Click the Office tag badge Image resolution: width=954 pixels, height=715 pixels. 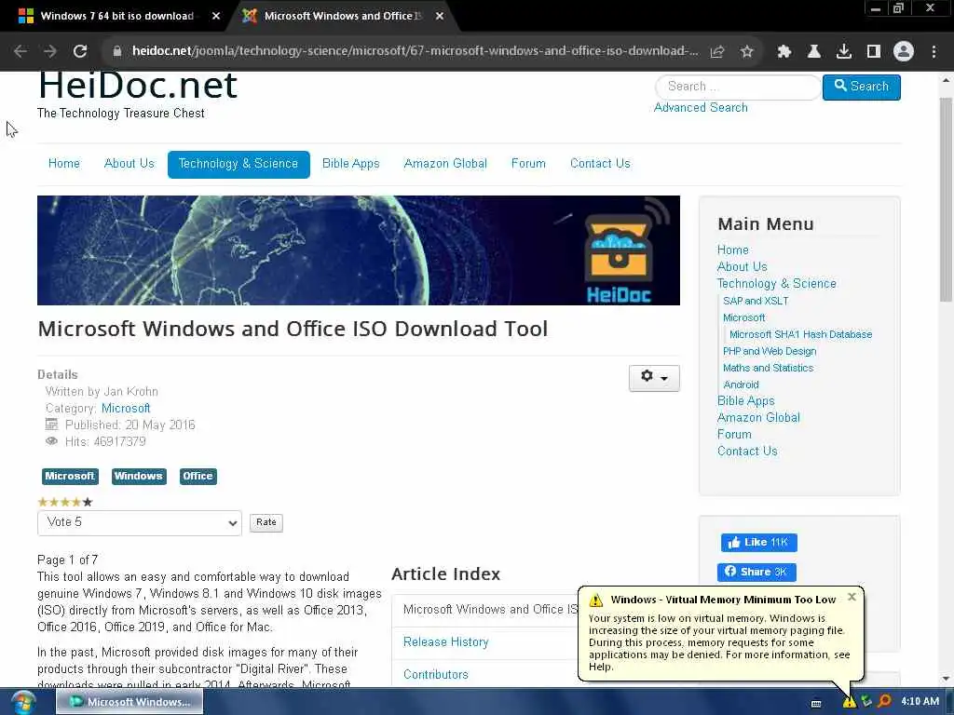point(198,476)
